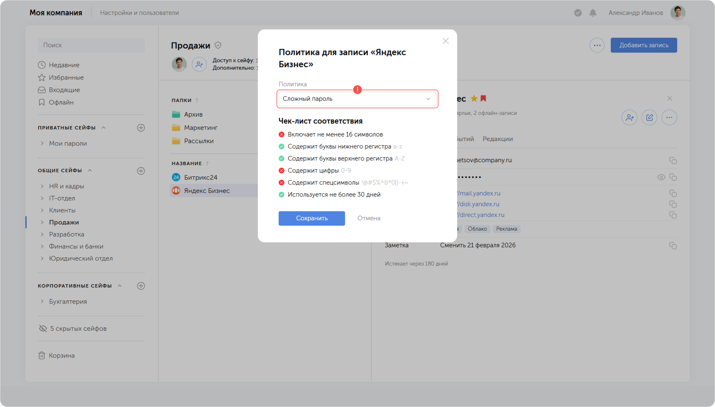Add user to Продажи safe icon
Screen dimensions: 715x407
[199, 64]
